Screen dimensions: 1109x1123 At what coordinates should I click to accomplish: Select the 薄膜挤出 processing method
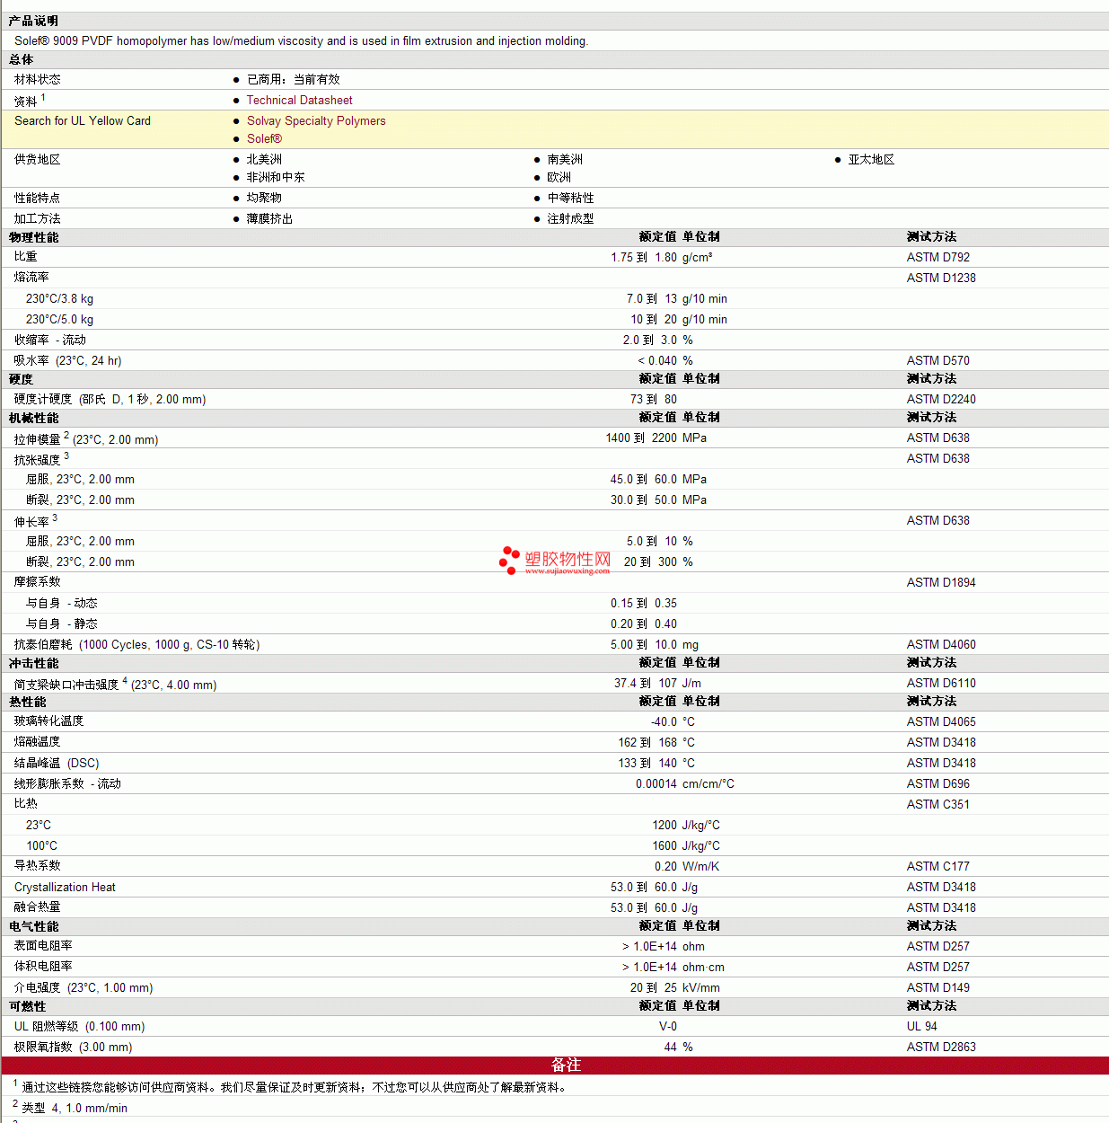tap(269, 218)
